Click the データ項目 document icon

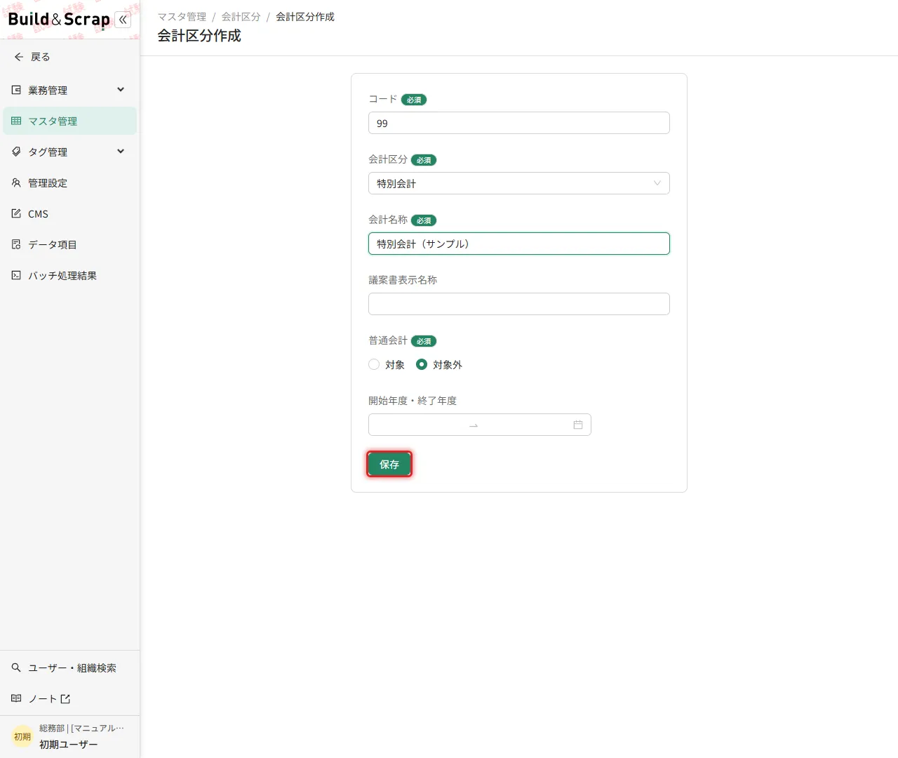click(16, 244)
